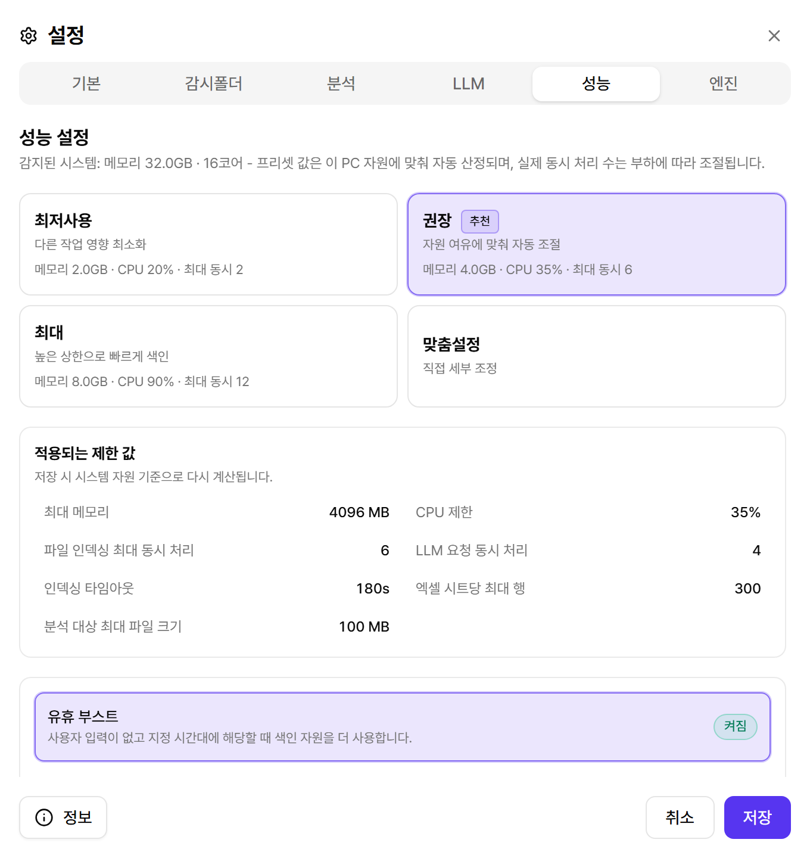Choose the 권장 preset card
Viewport: 810px width, 858px height.
597,244
